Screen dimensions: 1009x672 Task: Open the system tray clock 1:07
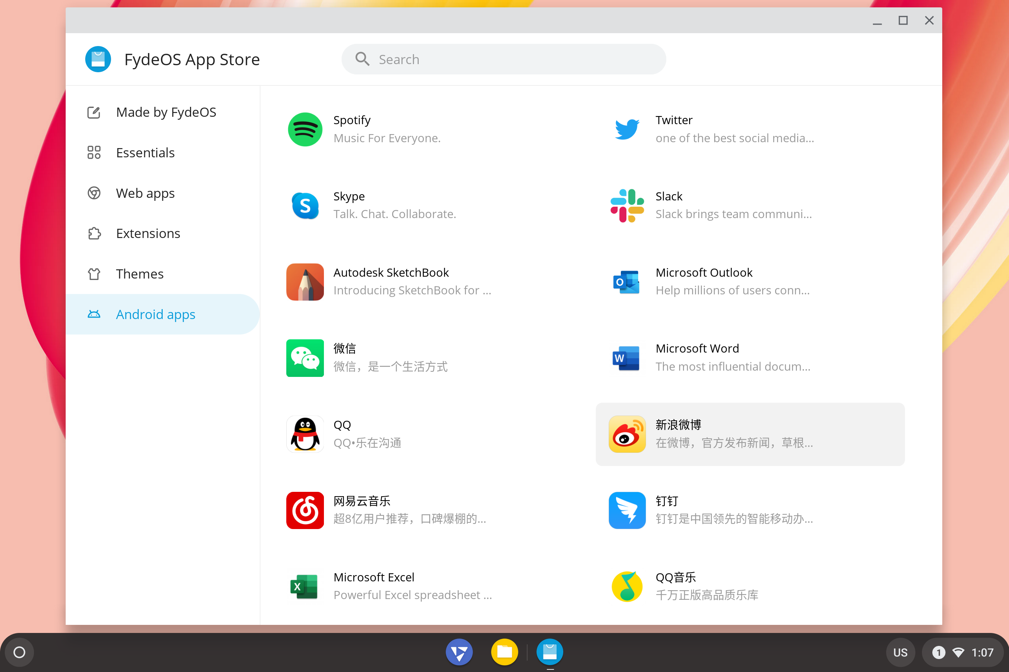click(x=982, y=653)
